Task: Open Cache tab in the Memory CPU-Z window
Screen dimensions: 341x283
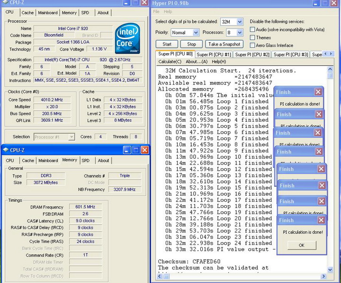Action: (x=28, y=160)
